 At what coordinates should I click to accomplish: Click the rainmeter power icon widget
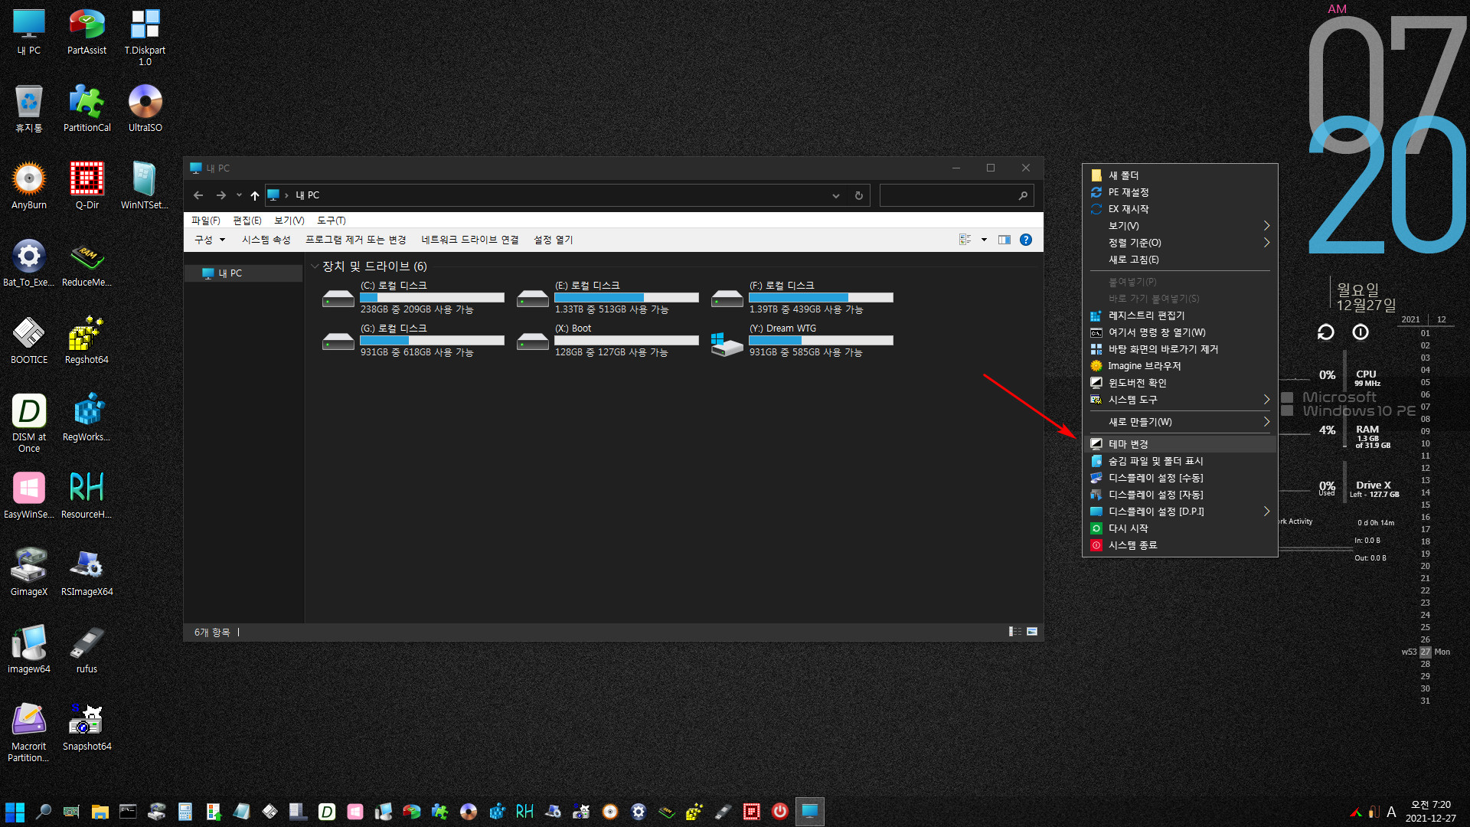pyautogui.click(x=1361, y=332)
